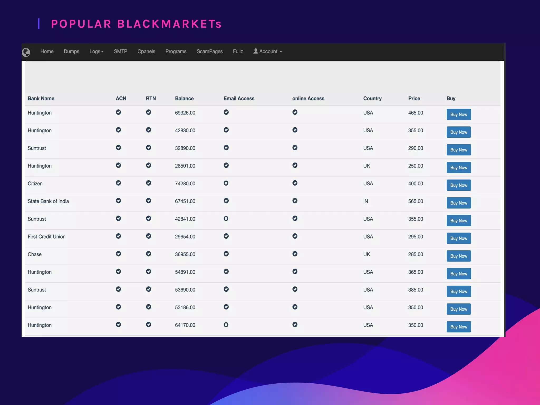Open the SMTP page
This screenshot has height=405, width=540.
click(120, 51)
